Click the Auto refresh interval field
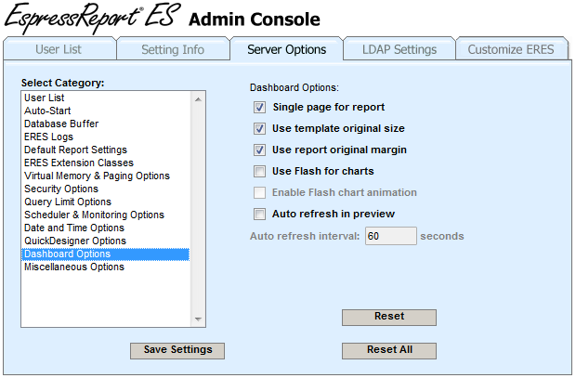This screenshot has width=576, height=378. (391, 236)
